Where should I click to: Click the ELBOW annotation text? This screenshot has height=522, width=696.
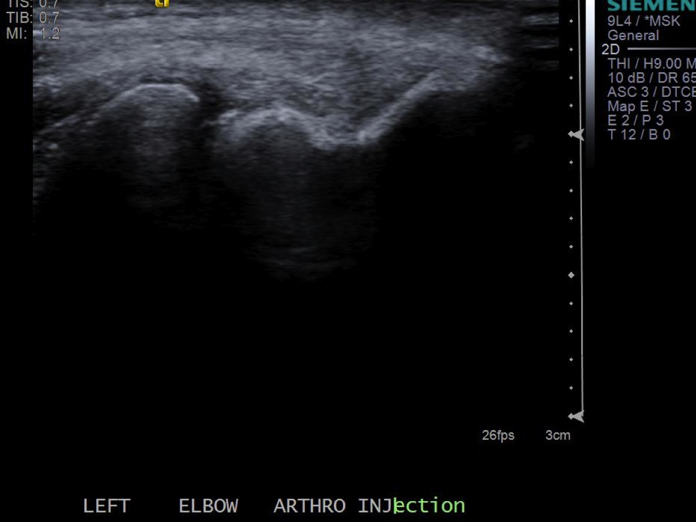click(x=208, y=506)
